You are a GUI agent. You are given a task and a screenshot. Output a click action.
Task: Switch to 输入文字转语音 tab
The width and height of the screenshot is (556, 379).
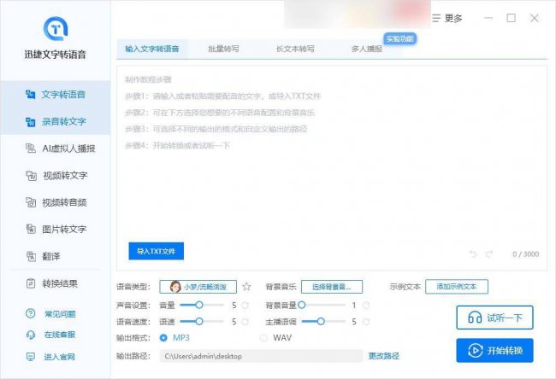pyautogui.click(x=152, y=49)
